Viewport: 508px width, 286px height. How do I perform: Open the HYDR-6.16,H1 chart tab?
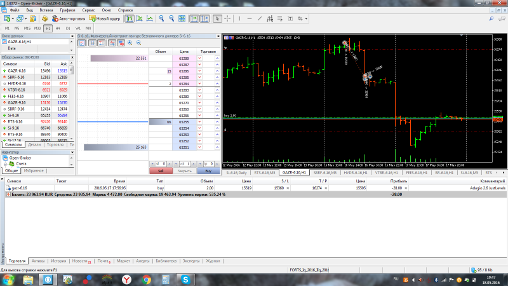tap(356, 173)
